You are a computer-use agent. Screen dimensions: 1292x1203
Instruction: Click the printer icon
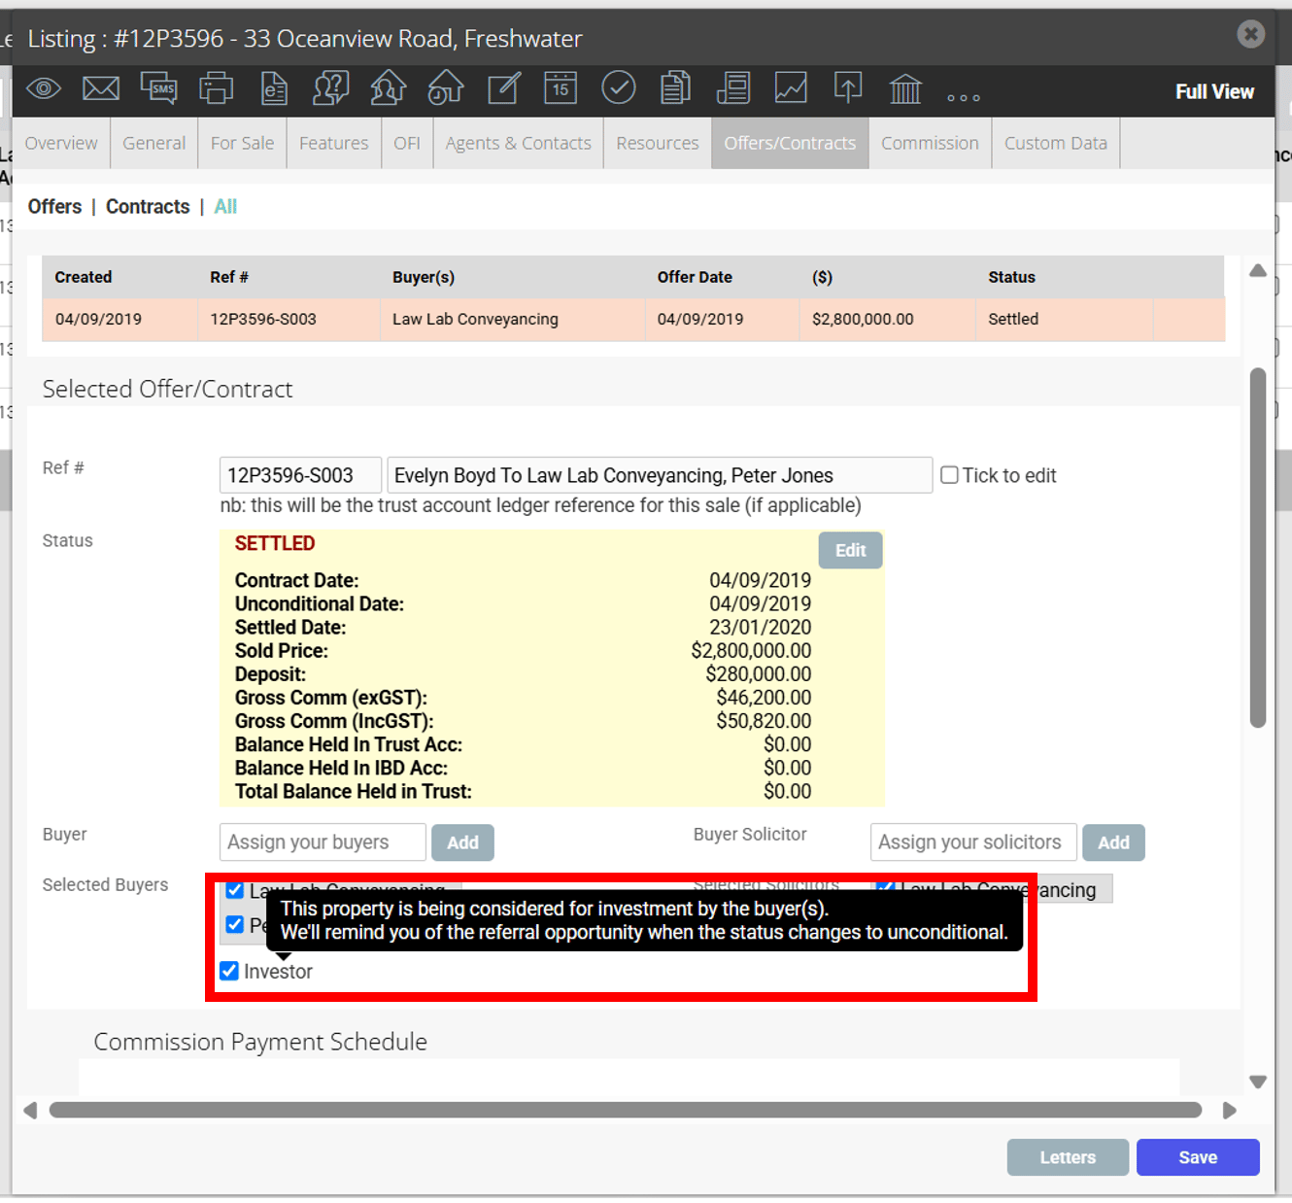[216, 88]
